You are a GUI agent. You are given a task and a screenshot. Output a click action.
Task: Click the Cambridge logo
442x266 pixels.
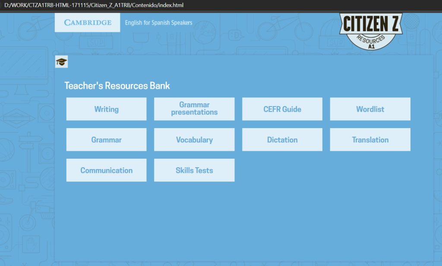point(87,22)
